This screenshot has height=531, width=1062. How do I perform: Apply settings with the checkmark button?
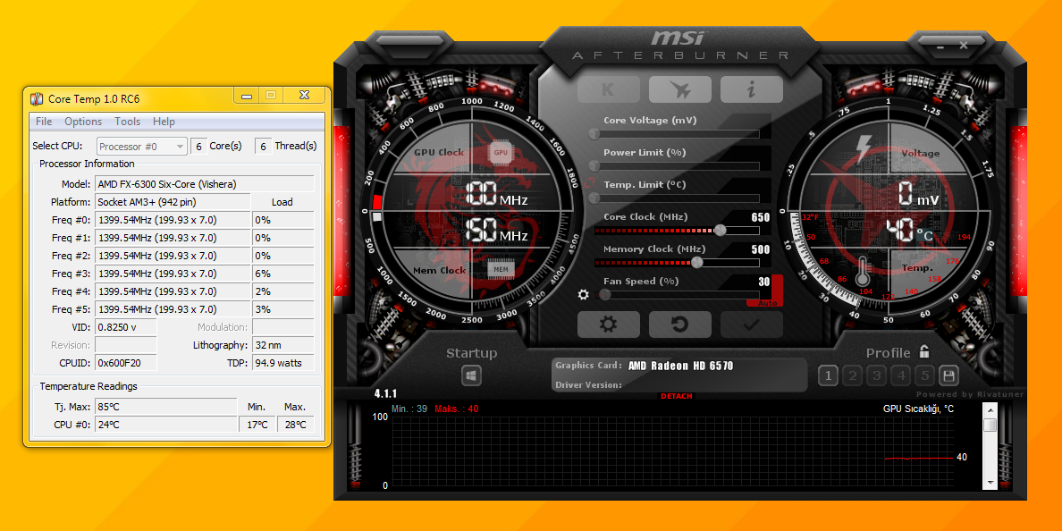tap(751, 324)
